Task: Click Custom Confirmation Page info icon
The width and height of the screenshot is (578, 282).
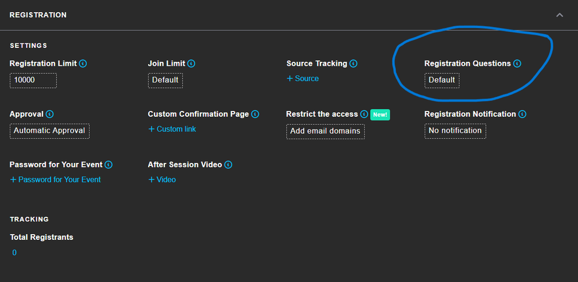Action: pyautogui.click(x=255, y=114)
